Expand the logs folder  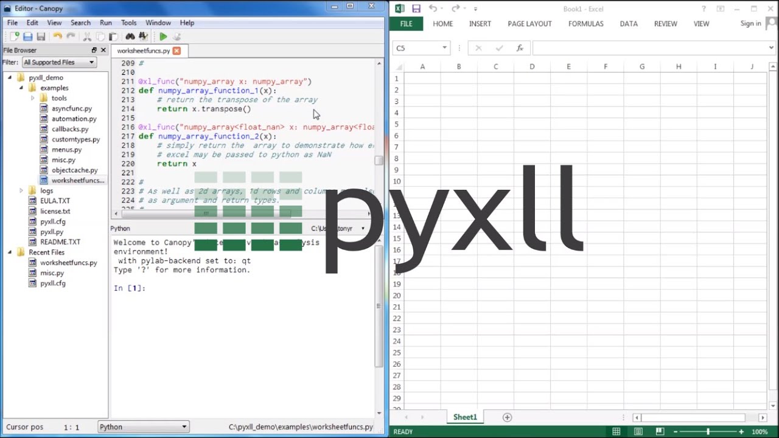(21, 191)
